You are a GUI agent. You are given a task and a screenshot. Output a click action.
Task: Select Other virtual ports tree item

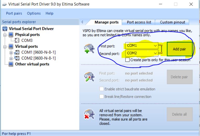32,64
